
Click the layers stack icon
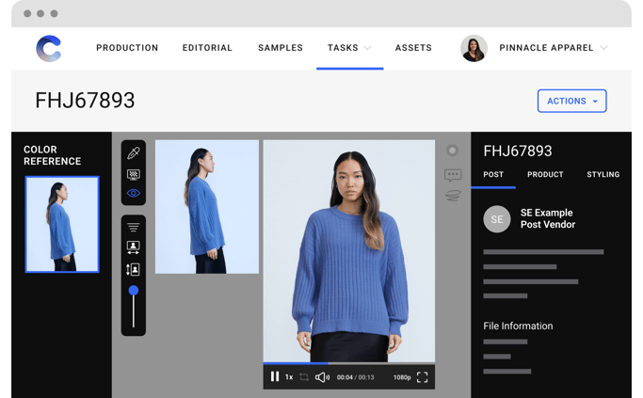pyautogui.click(x=453, y=196)
